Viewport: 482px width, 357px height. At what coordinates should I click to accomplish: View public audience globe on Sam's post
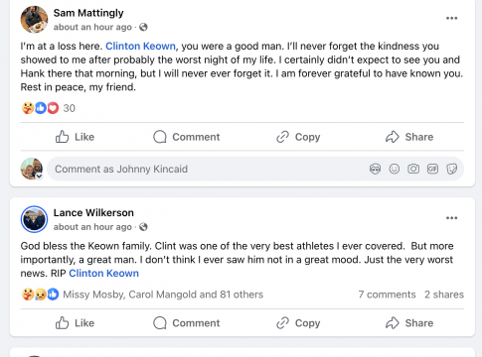click(143, 27)
